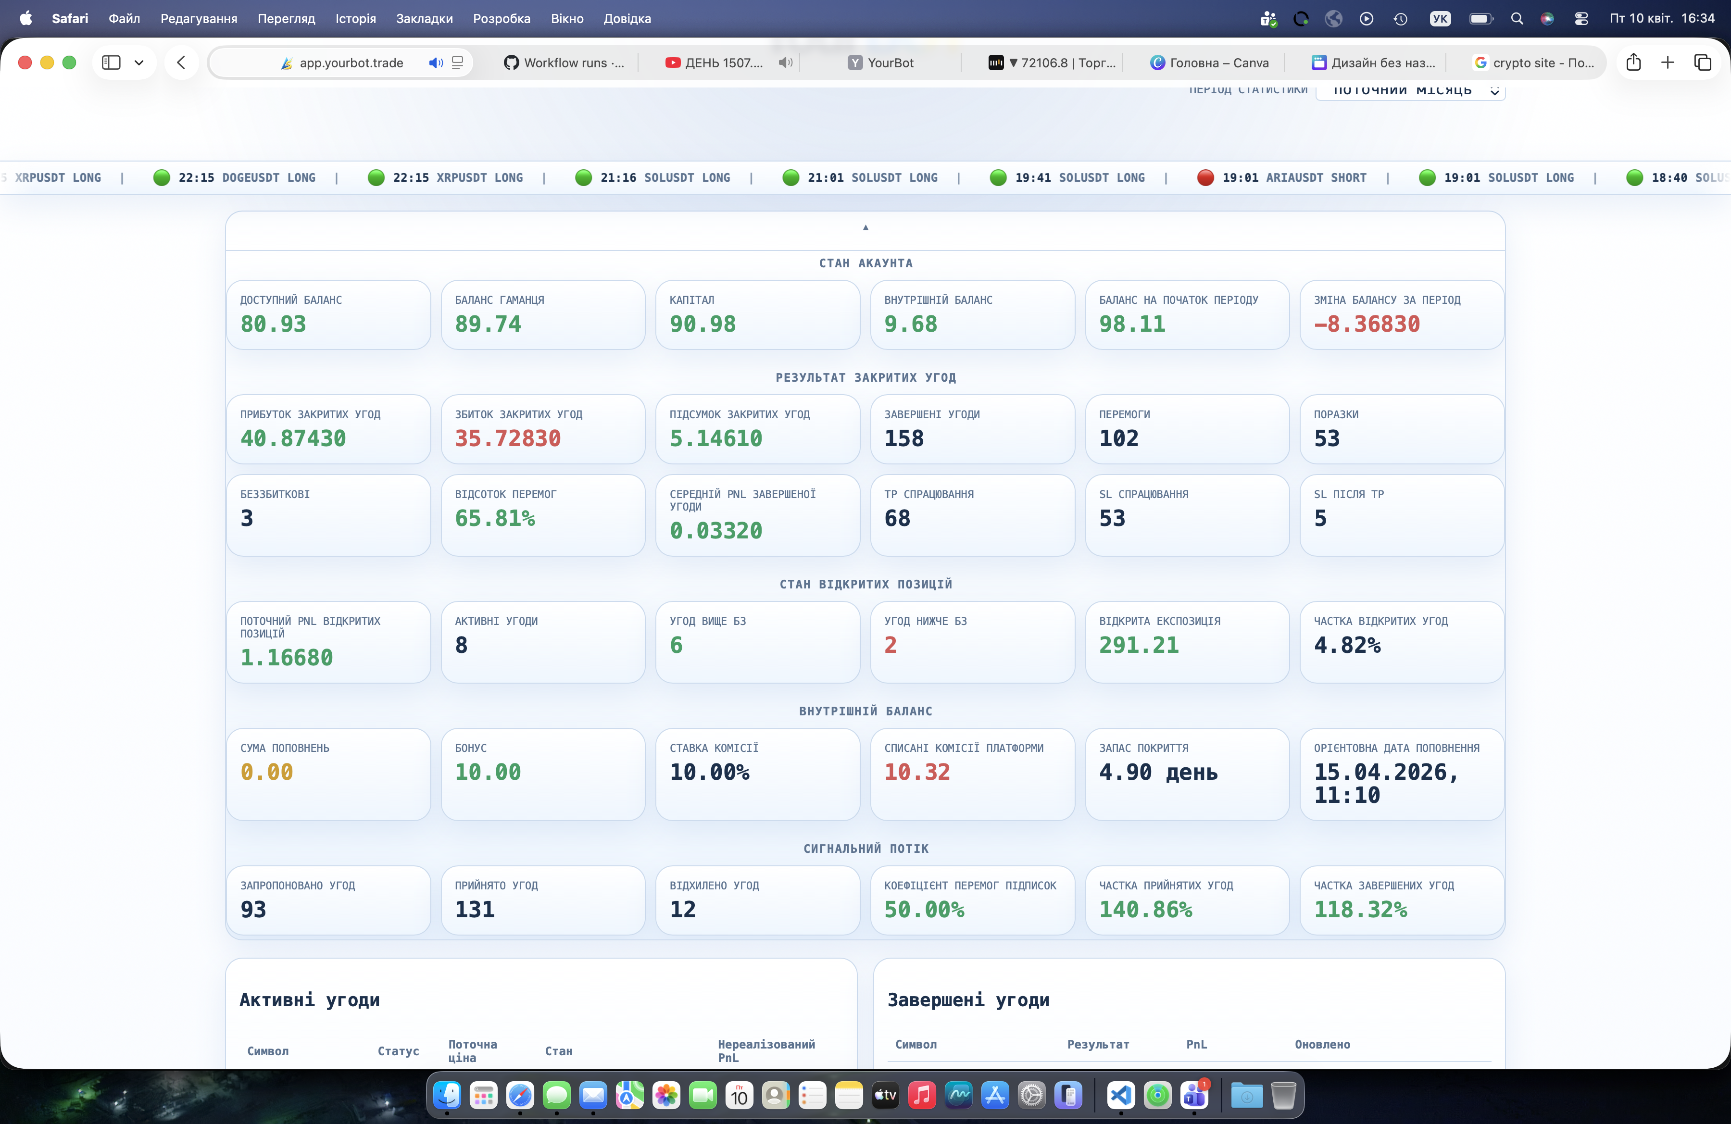Open Control Center in the menu bar
Screen dimensions: 1731x1124
(x=1581, y=19)
